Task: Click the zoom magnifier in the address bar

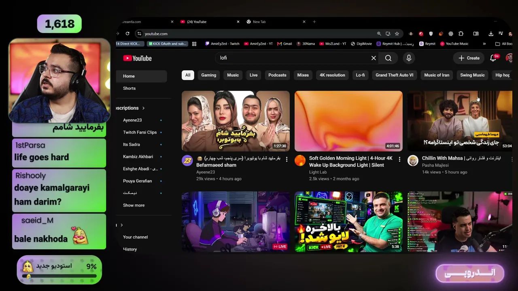Action: pos(379,34)
